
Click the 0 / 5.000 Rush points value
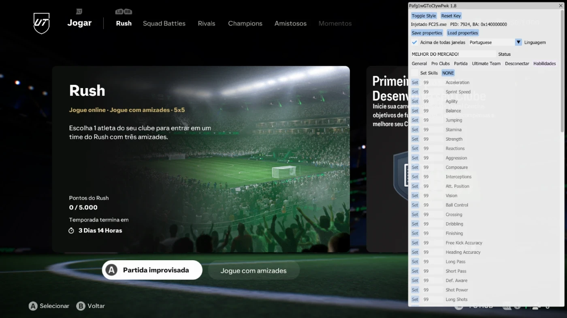tap(83, 207)
